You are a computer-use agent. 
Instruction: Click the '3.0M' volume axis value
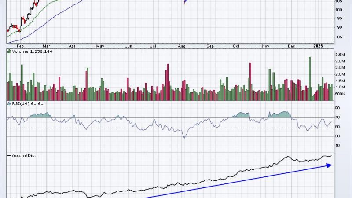(x=340, y=61)
